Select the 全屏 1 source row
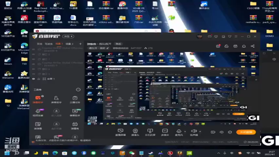279x157 pixels. 57,79
